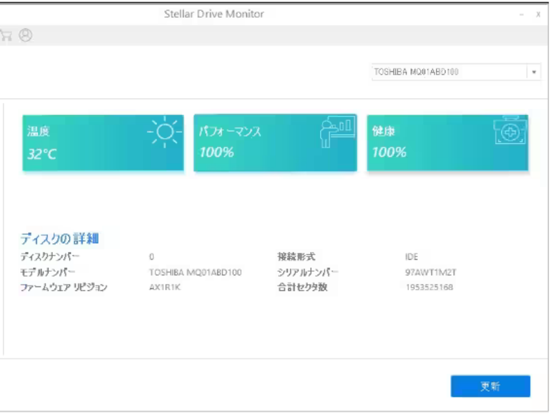This screenshot has width=551, height=415.
Task: Expand the drive selection dropdown arrow
Action: 533,72
